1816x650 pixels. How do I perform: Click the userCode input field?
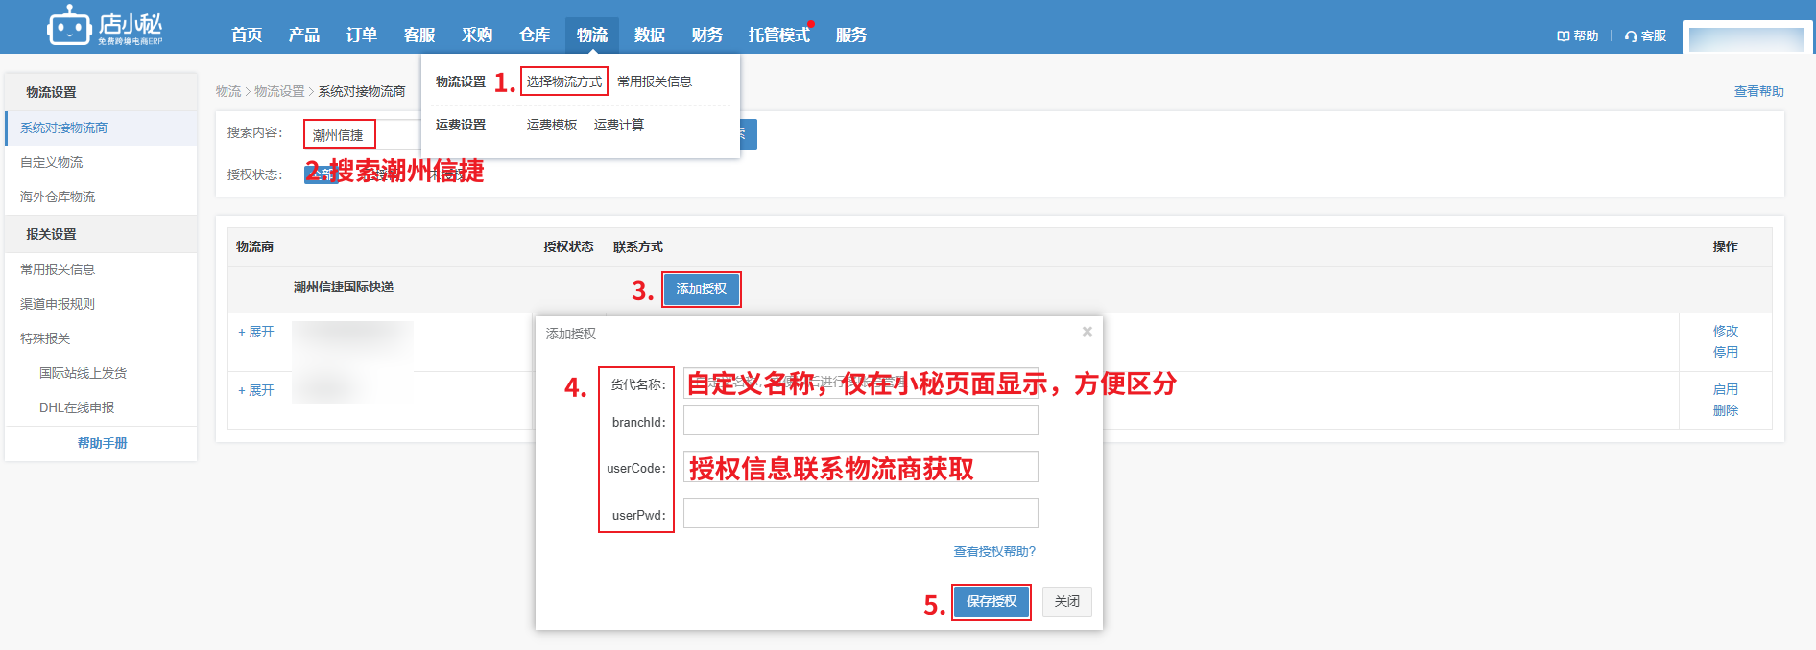click(x=861, y=467)
